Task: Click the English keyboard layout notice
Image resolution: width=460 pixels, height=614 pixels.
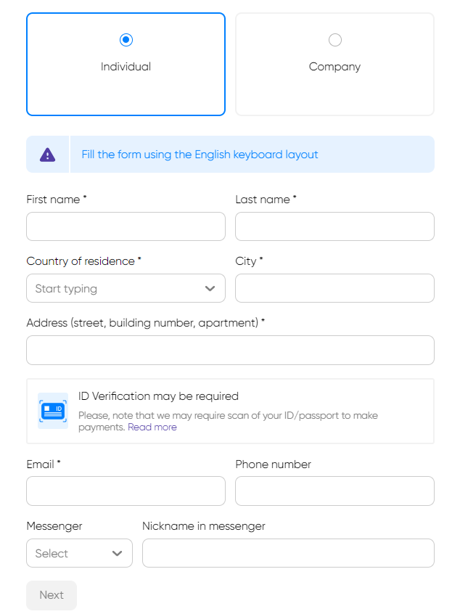Action: (200, 155)
